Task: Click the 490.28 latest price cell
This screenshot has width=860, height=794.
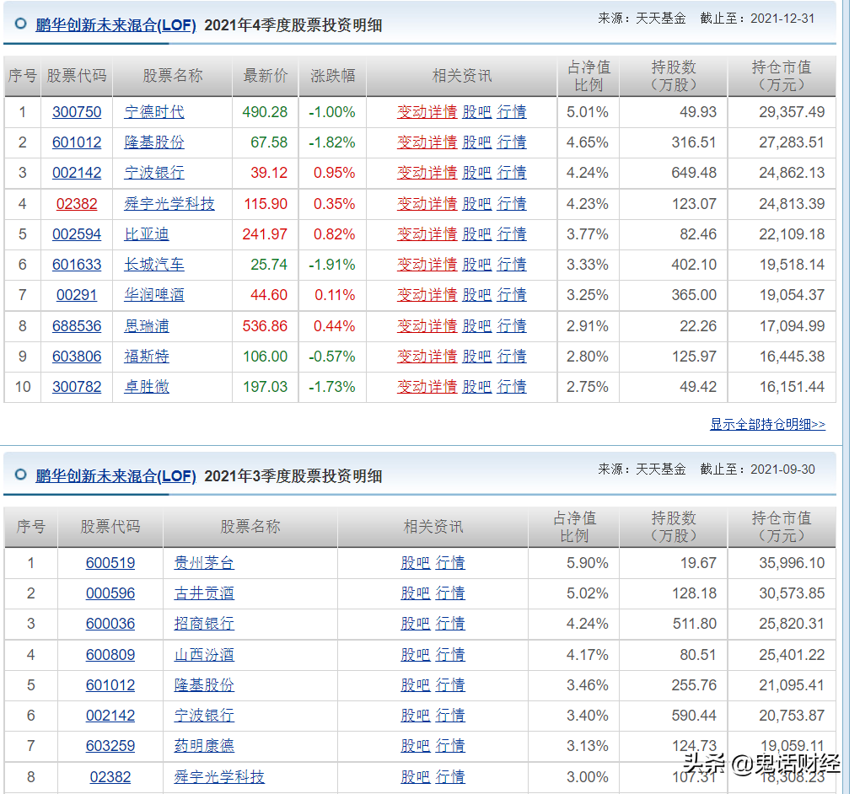Action: (265, 112)
